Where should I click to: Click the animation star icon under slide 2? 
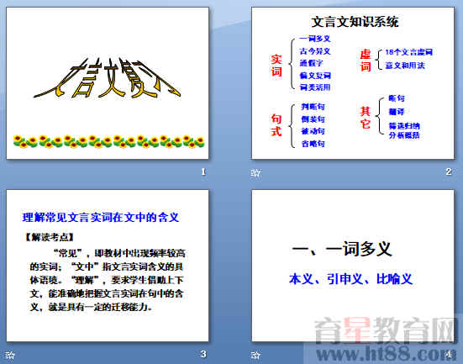coord(255,172)
